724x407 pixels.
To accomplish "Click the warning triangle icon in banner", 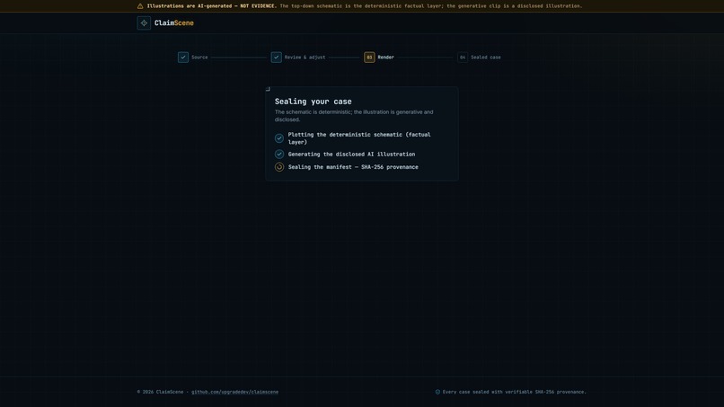I will coord(140,6).
